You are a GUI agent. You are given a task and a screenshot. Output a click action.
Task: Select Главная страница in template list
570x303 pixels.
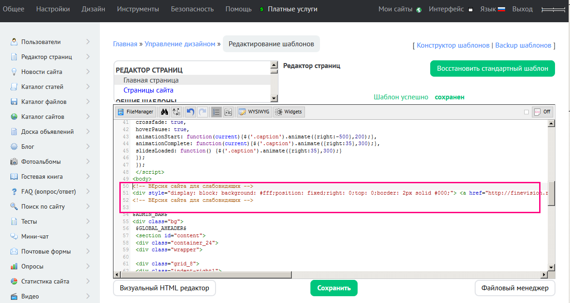151,80
